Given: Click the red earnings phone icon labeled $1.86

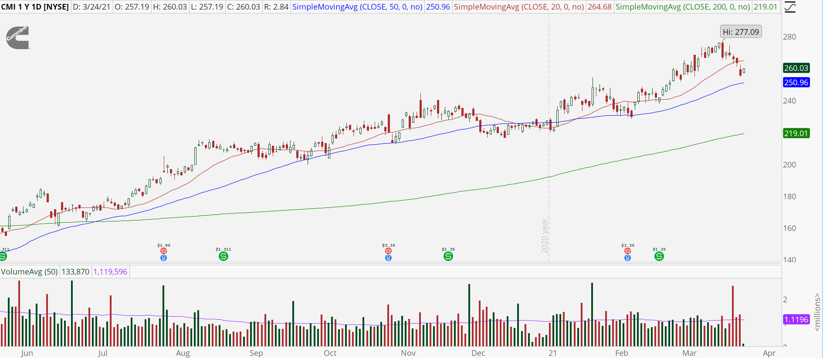Looking at the screenshot, I should pyautogui.click(x=164, y=251).
